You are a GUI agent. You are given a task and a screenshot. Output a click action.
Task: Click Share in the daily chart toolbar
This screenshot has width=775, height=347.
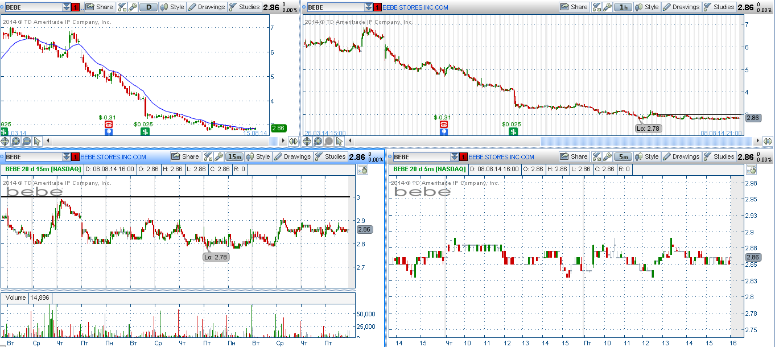pos(100,7)
